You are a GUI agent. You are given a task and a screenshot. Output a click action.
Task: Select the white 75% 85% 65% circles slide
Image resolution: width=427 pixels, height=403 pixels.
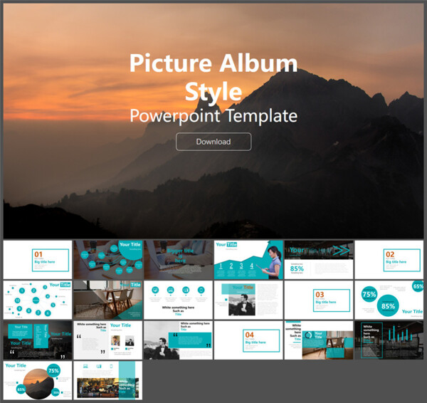[389, 300]
